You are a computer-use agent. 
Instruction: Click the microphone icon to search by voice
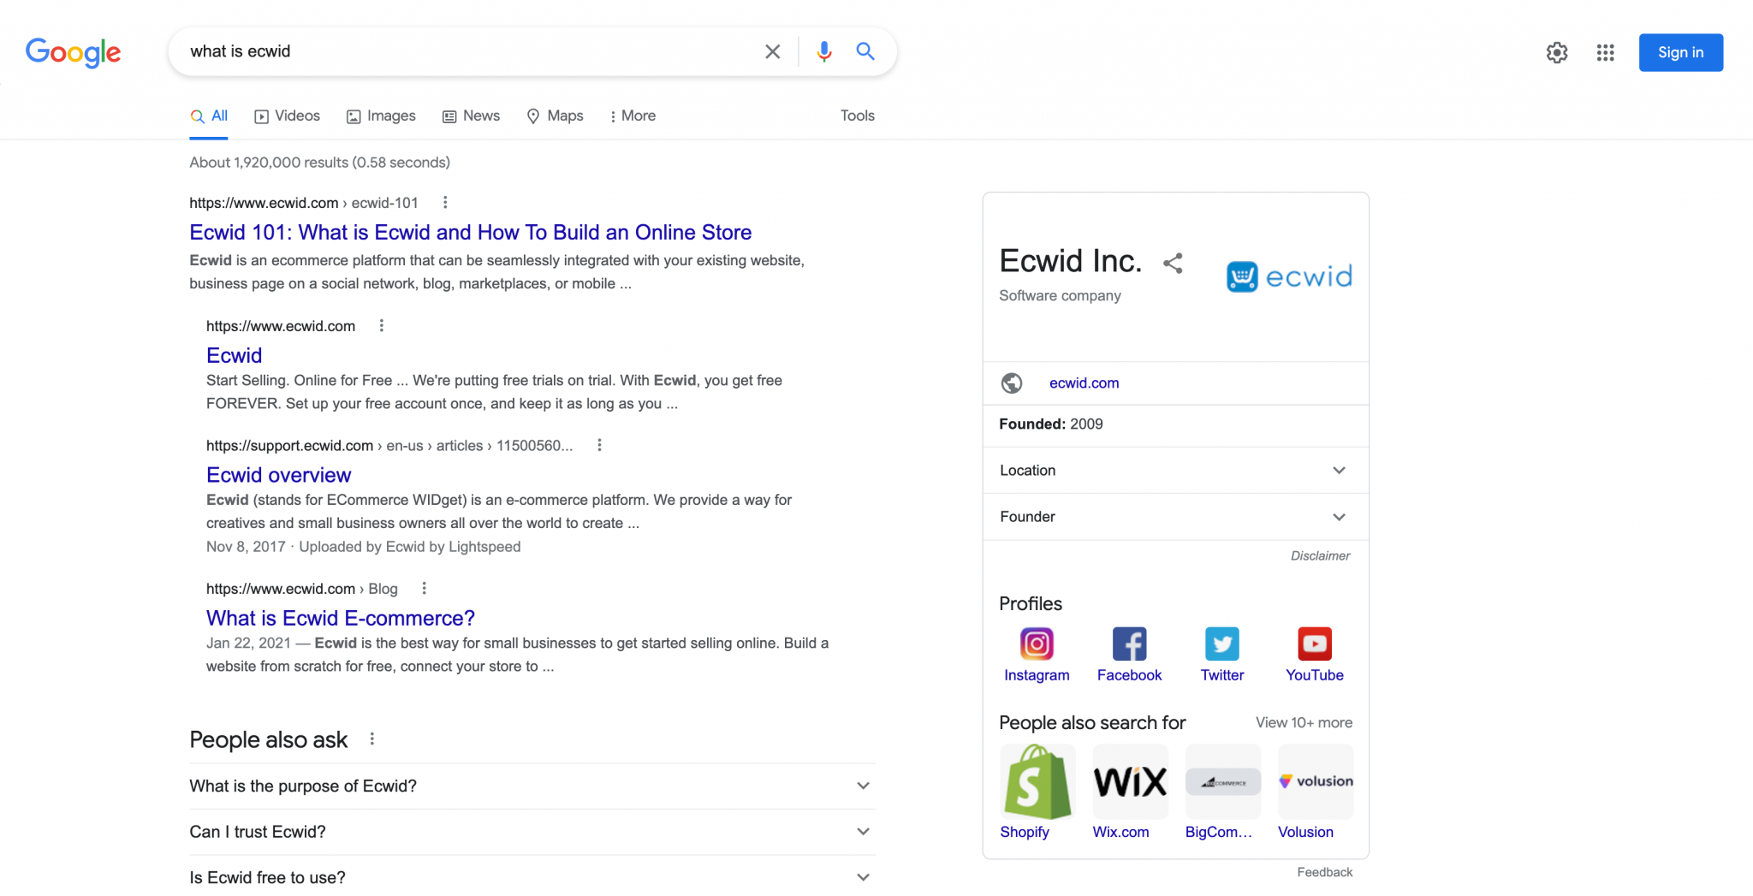click(x=823, y=51)
